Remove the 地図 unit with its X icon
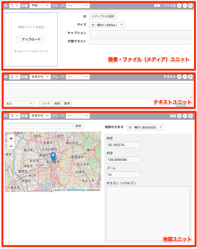The image size is (197, 249). click(191, 116)
